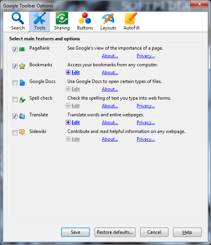Image resolution: width=211 pixels, height=245 pixels.
Task: Click the Spell check icon
Action: (22, 99)
